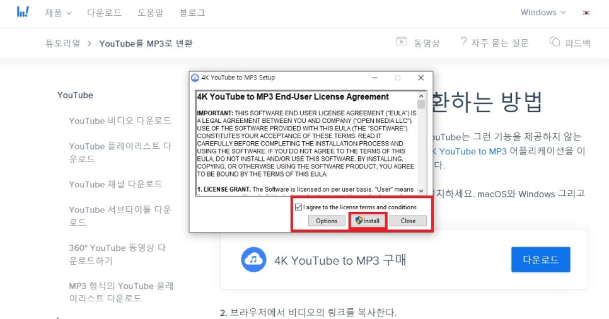Open the 4K YouTube to MP3 inline link
The width and height of the screenshot is (609, 319).
click(469, 151)
